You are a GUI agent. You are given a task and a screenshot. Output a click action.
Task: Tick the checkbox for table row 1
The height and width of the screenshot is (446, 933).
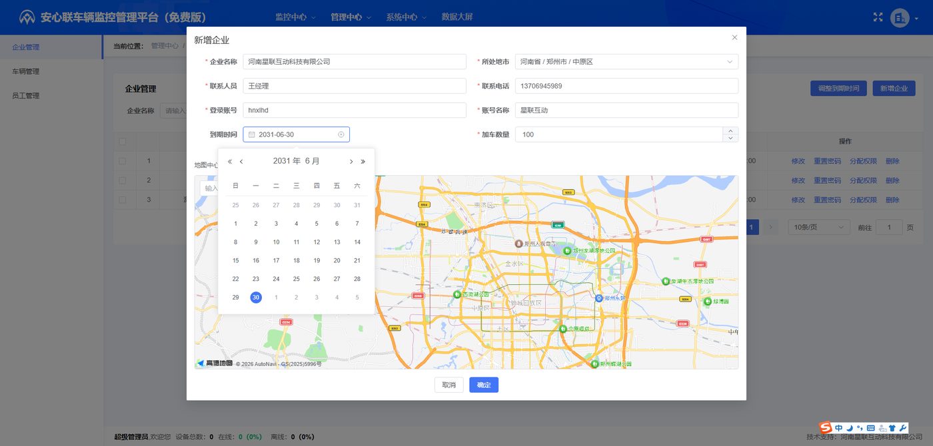coord(122,161)
